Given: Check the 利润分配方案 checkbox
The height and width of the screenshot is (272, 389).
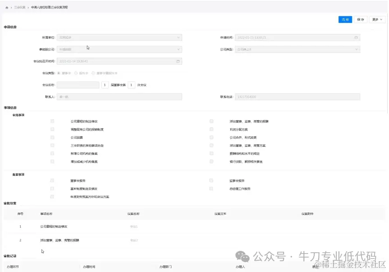Looking at the screenshot, I should [211, 129].
